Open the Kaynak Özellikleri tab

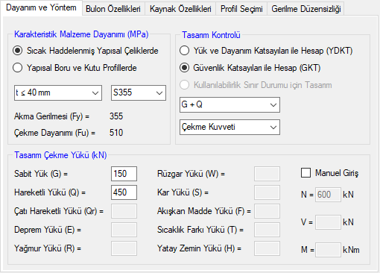[x=180, y=9]
